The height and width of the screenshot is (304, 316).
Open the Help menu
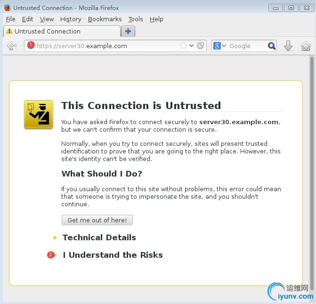pos(156,19)
